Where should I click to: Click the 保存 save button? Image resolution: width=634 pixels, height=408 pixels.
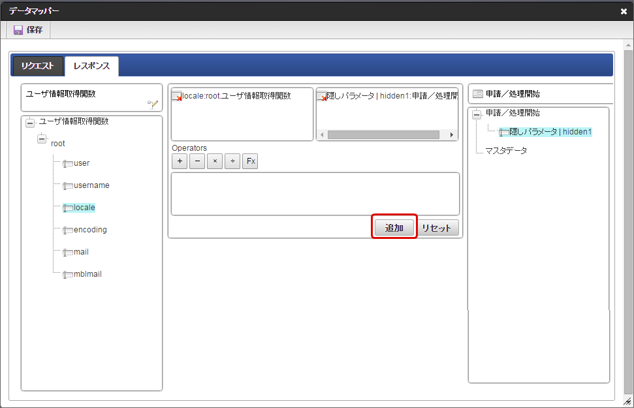28,30
